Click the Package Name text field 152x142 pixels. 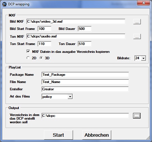tap(85, 75)
